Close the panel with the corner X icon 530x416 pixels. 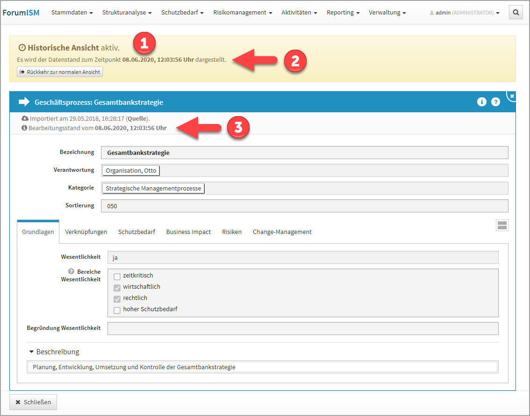(x=512, y=96)
